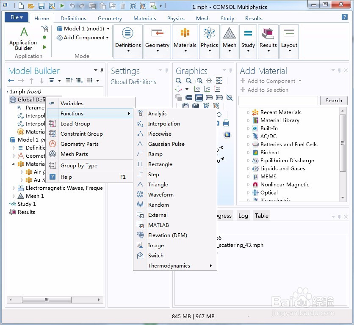
Task: Zoom in on the Graphics view
Action: pos(179,80)
